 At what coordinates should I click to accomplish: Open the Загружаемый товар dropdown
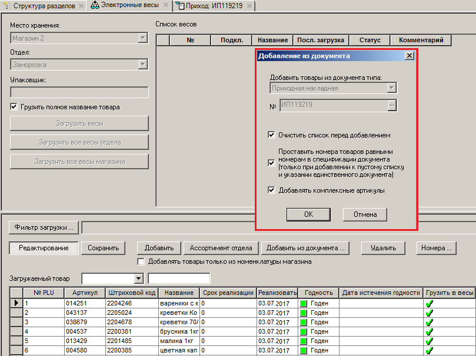point(138,278)
